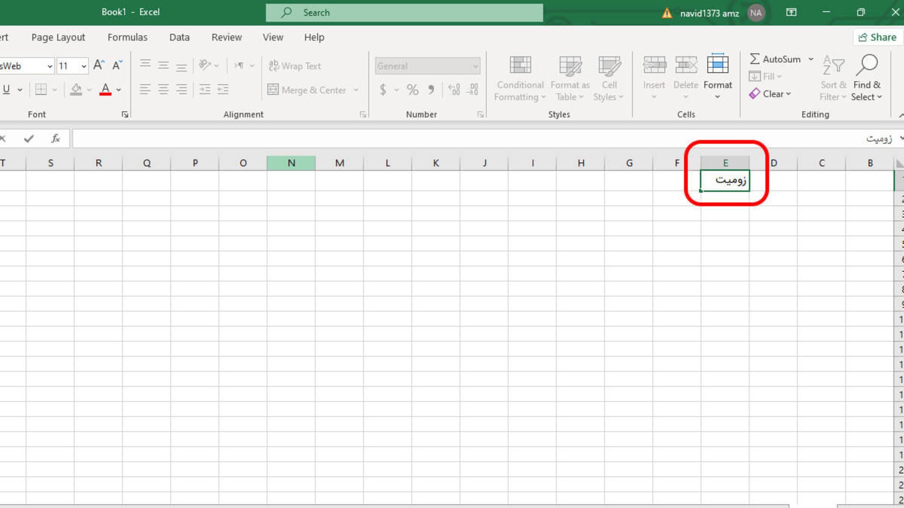The image size is (904, 508).
Task: Launch Font settings dialog launcher
Action: pyautogui.click(x=125, y=114)
